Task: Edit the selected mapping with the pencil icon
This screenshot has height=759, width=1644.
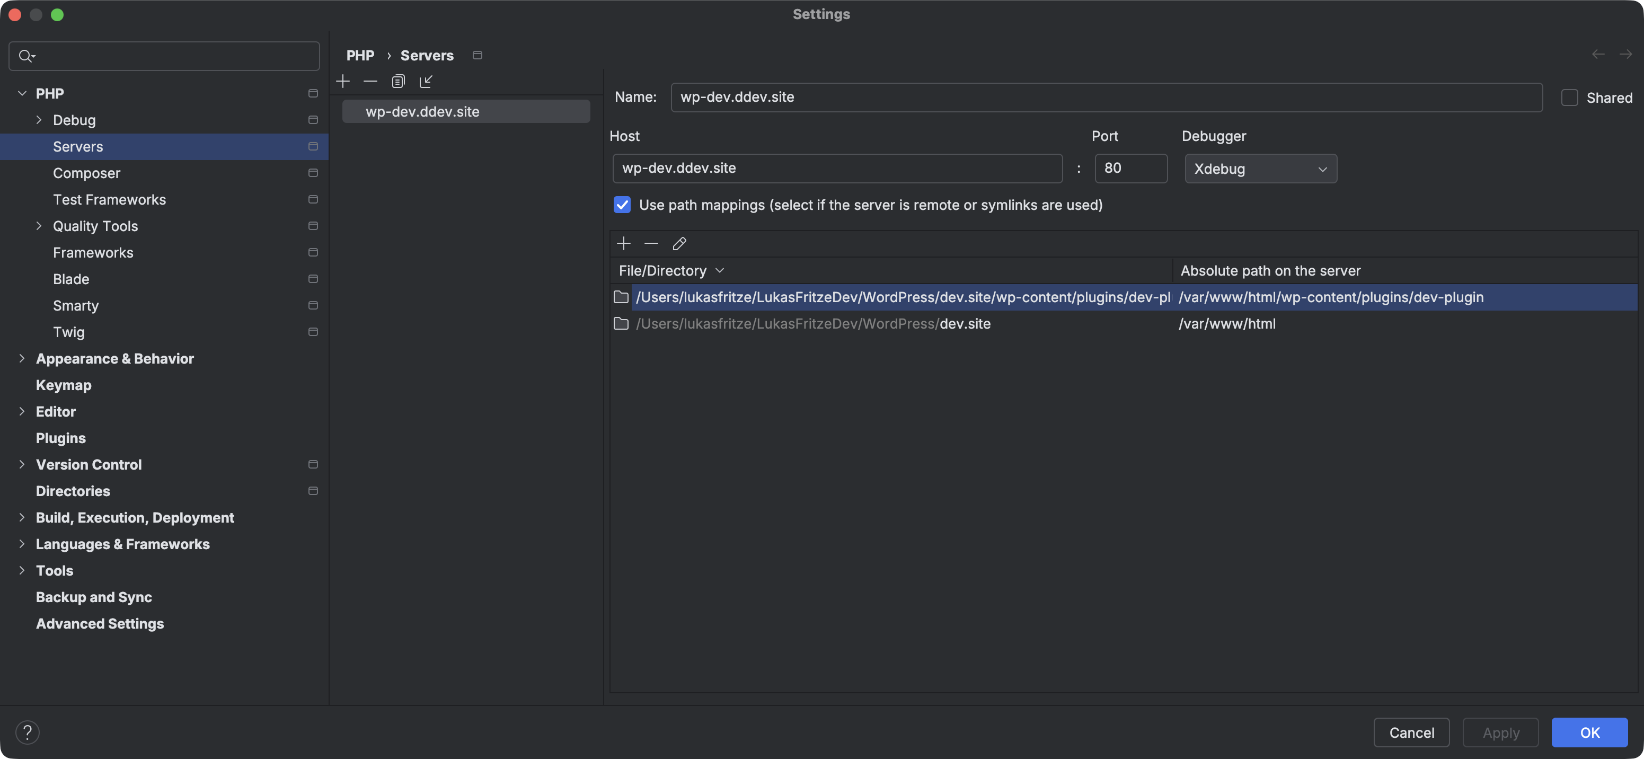Action: (679, 243)
